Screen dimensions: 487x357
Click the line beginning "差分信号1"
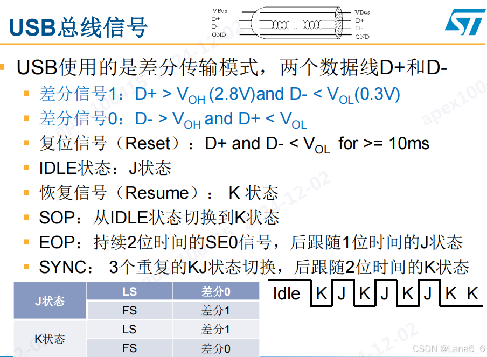pyautogui.click(x=219, y=94)
